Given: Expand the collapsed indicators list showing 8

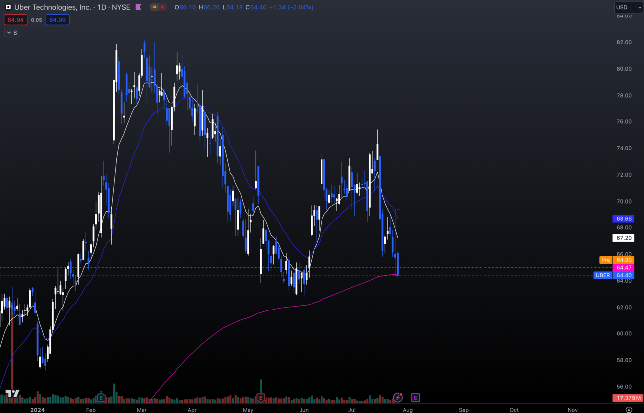Looking at the screenshot, I should tap(12, 33).
